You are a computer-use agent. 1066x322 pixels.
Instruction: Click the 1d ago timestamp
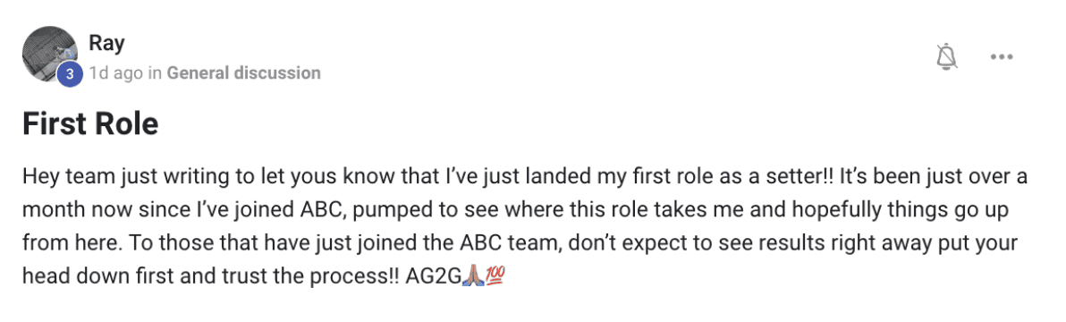tap(115, 72)
